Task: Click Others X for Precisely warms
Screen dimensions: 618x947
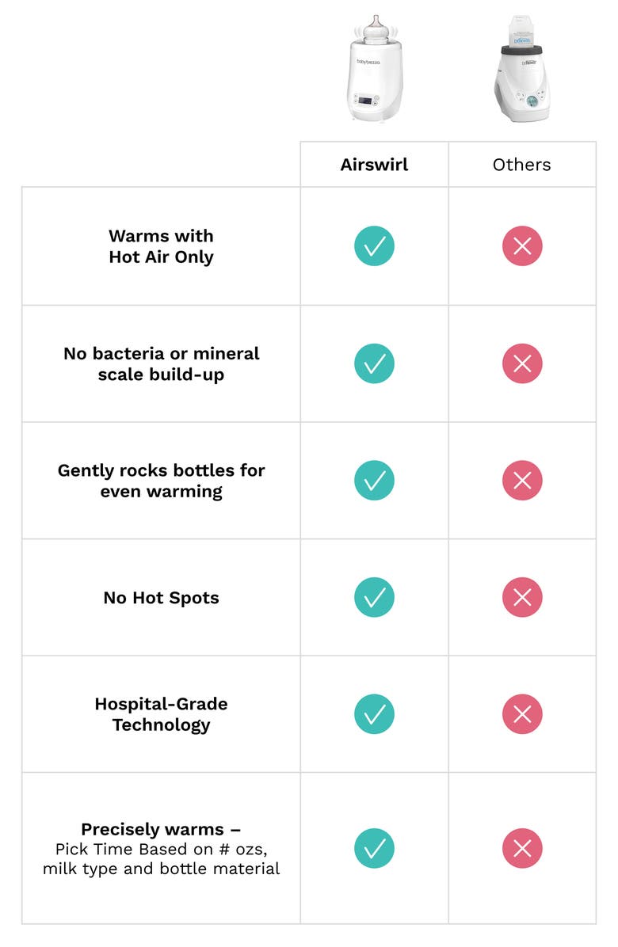Action: pos(522,848)
